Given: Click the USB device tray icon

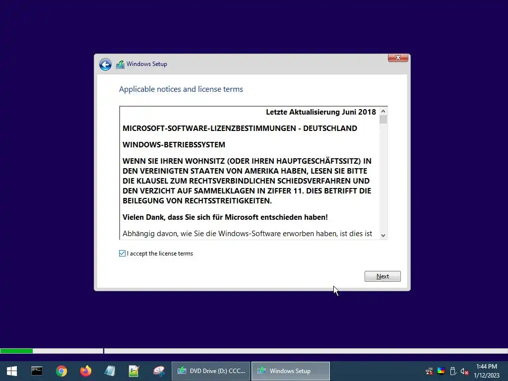Looking at the screenshot, I should 453,371.
